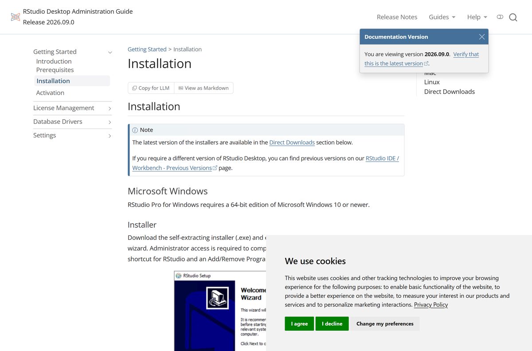
Task: Close the Documentation Version popup
Action: 482,37
